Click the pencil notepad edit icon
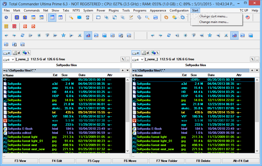The image size is (262, 166). coord(131,17)
